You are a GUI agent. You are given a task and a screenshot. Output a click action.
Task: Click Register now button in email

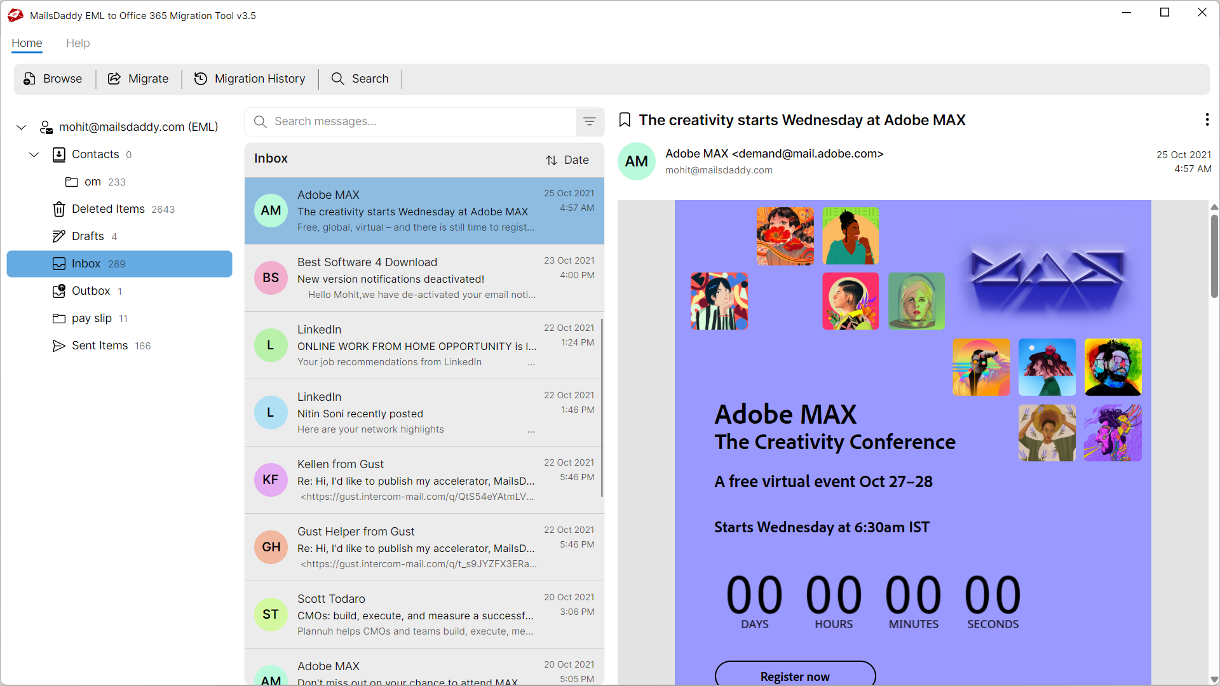pyautogui.click(x=796, y=673)
